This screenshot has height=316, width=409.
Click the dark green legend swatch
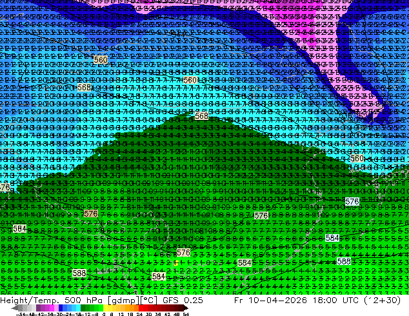[83, 308]
